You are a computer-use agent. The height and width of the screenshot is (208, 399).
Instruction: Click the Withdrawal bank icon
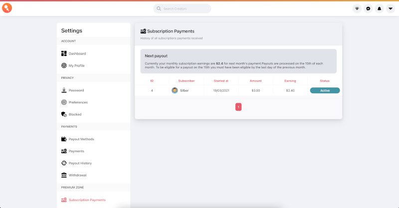pos(64,175)
